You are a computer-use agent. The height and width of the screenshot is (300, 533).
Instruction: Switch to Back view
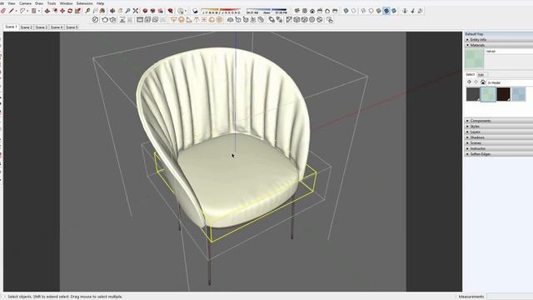[327, 11]
